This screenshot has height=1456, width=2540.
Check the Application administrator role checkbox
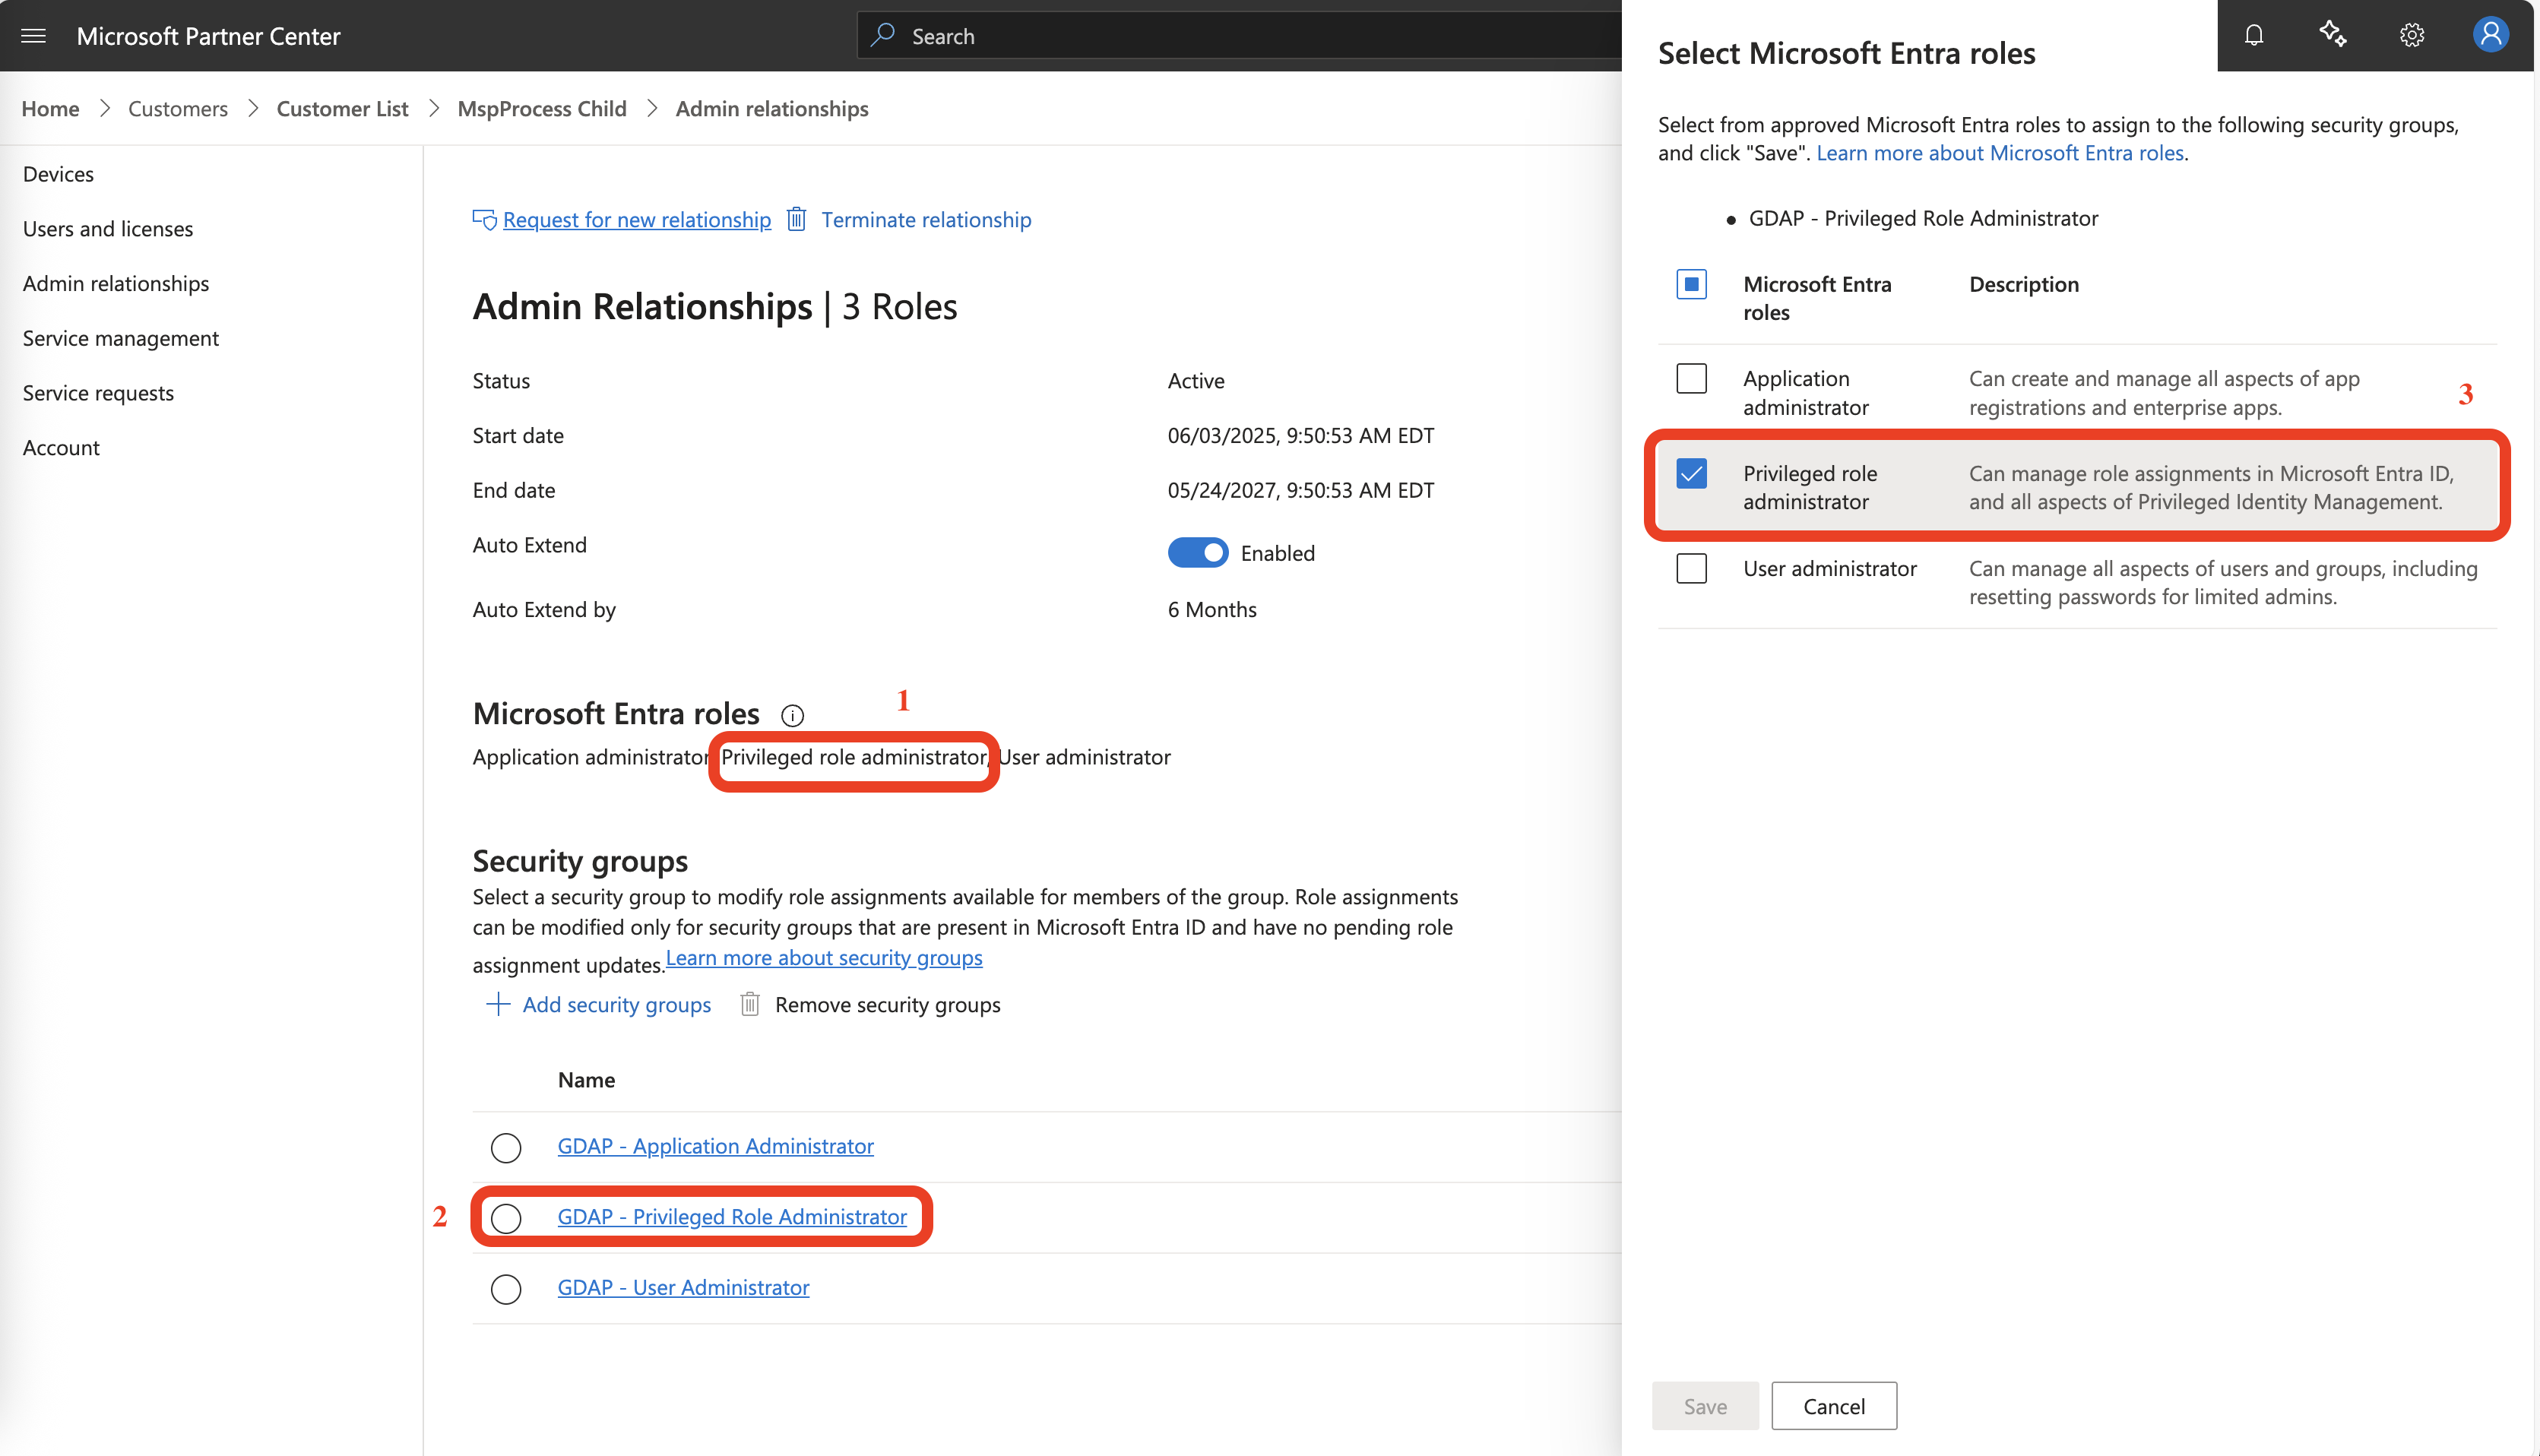click(x=1691, y=379)
